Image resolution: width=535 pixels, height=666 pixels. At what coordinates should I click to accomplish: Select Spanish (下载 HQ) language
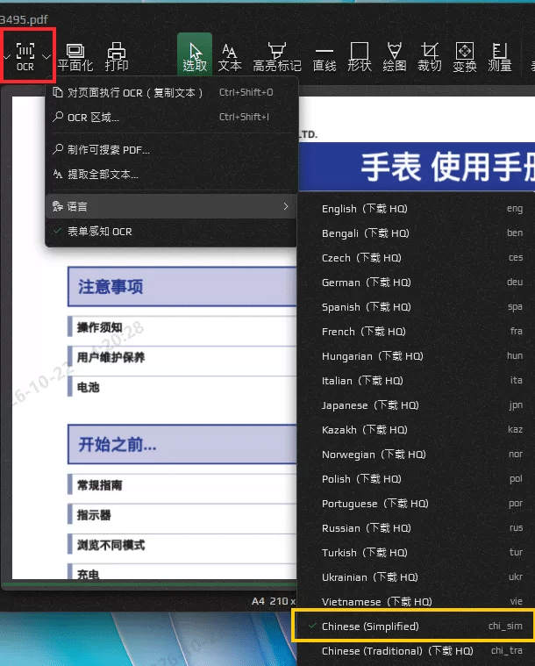point(416,306)
